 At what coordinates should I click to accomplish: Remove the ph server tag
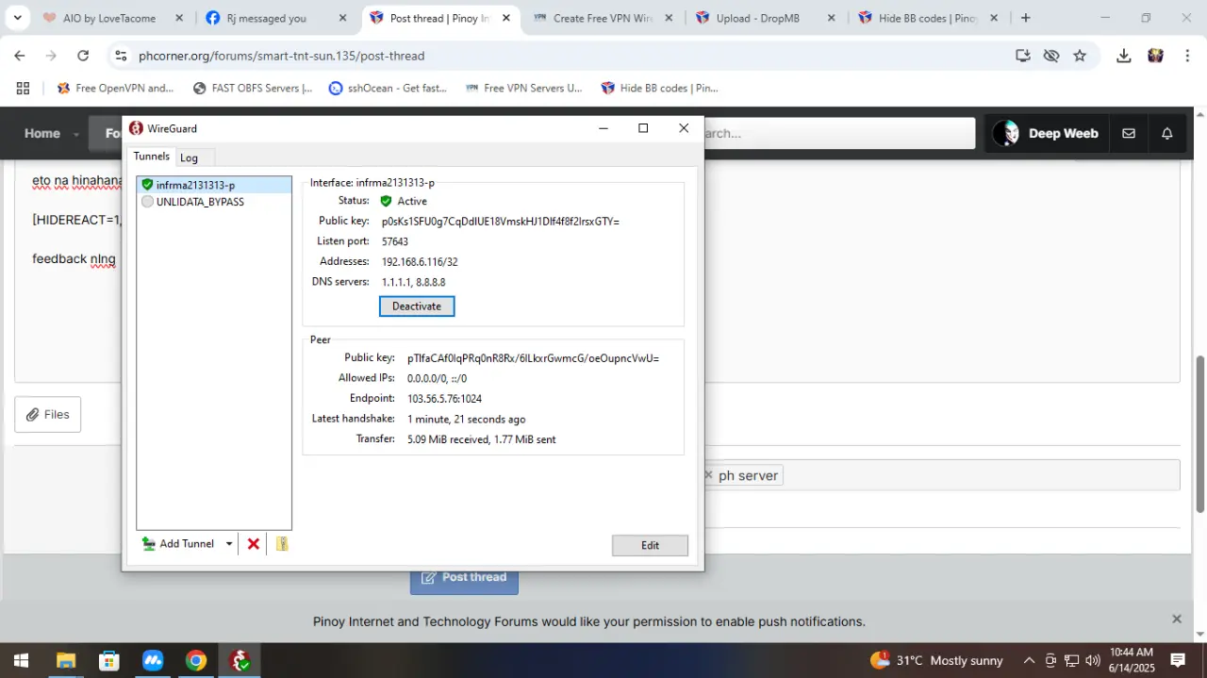point(709,475)
